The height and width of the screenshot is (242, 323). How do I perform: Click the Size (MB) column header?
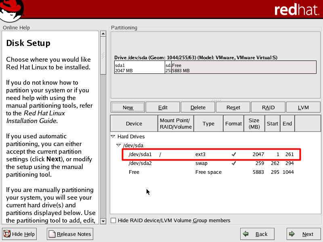tap(254, 123)
